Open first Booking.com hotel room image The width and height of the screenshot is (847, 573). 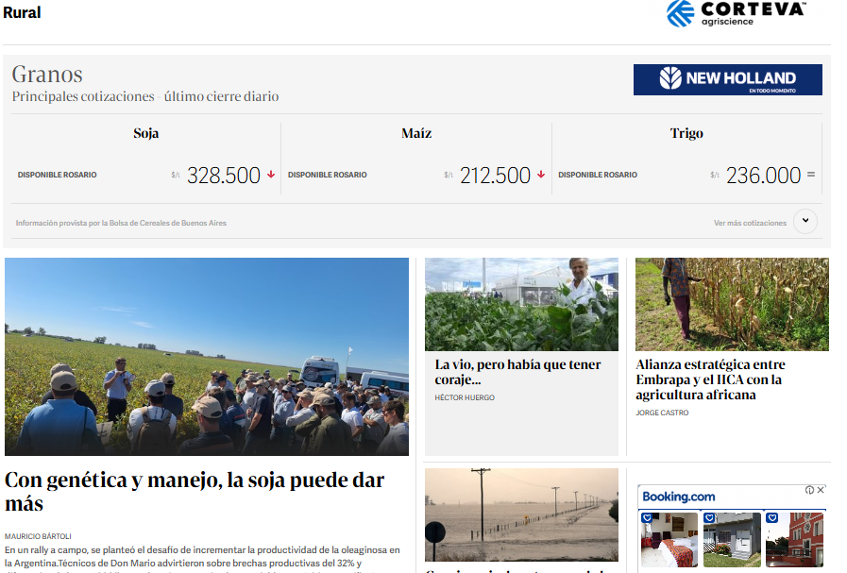click(x=669, y=540)
